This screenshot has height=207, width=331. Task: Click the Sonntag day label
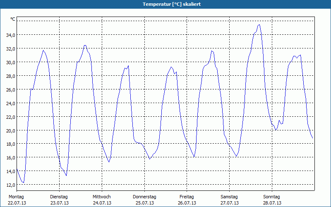271,197
